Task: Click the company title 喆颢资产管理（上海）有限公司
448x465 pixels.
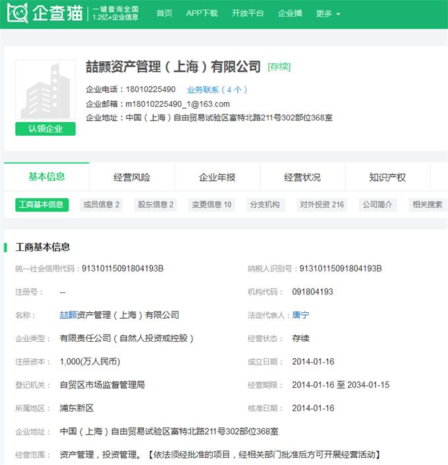Action: [173, 67]
